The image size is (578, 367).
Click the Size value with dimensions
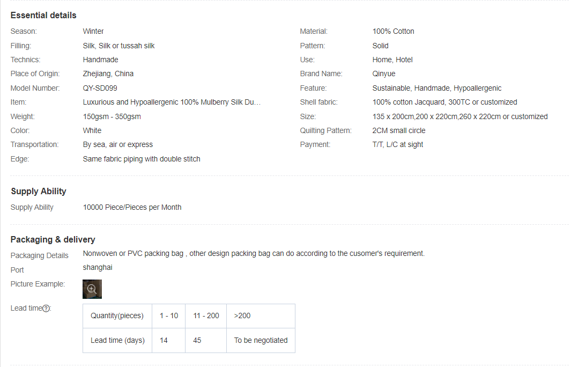(460, 116)
